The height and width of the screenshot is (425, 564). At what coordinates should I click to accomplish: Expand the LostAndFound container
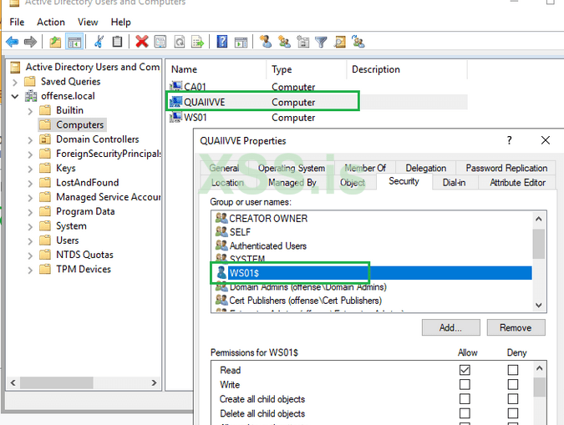(30, 183)
